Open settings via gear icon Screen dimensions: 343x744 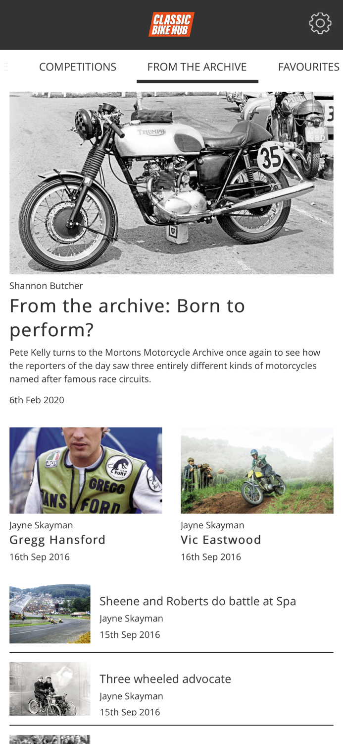(x=320, y=23)
